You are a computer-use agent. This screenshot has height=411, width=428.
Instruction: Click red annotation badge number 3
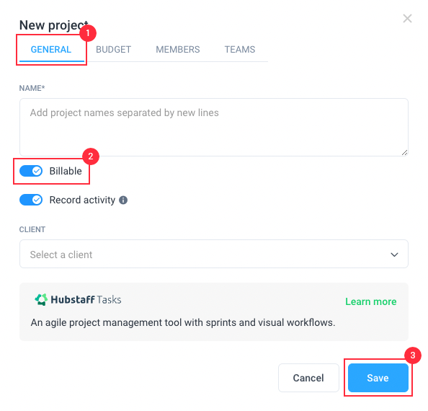pyautogui.click(x=413, y=355)
